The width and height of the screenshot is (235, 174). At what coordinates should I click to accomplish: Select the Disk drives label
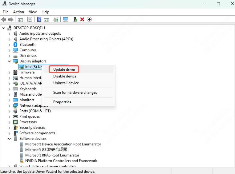(x=28, y=56)
